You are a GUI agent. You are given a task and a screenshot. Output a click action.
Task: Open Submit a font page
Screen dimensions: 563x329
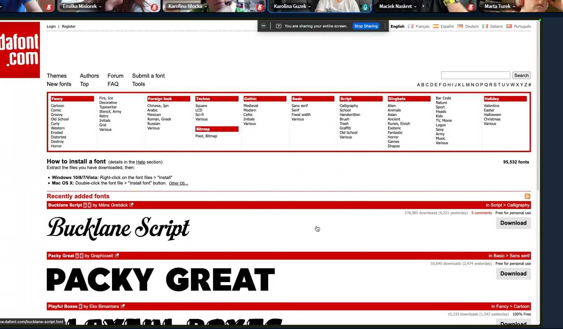click(x=148, y=76)
